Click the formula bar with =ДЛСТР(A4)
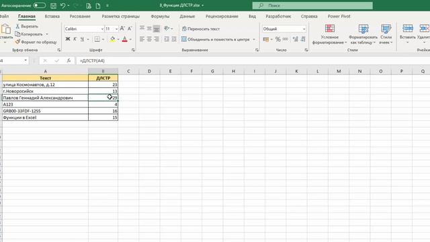The width and height of the screenshot is (430, 242). (253, 61)
